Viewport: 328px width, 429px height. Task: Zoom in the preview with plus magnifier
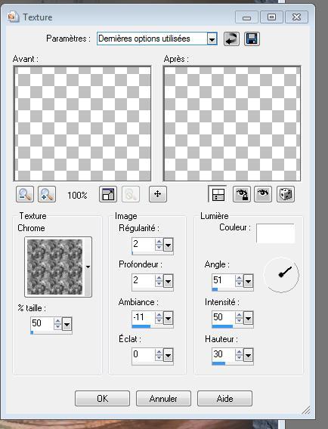point(47,194)
